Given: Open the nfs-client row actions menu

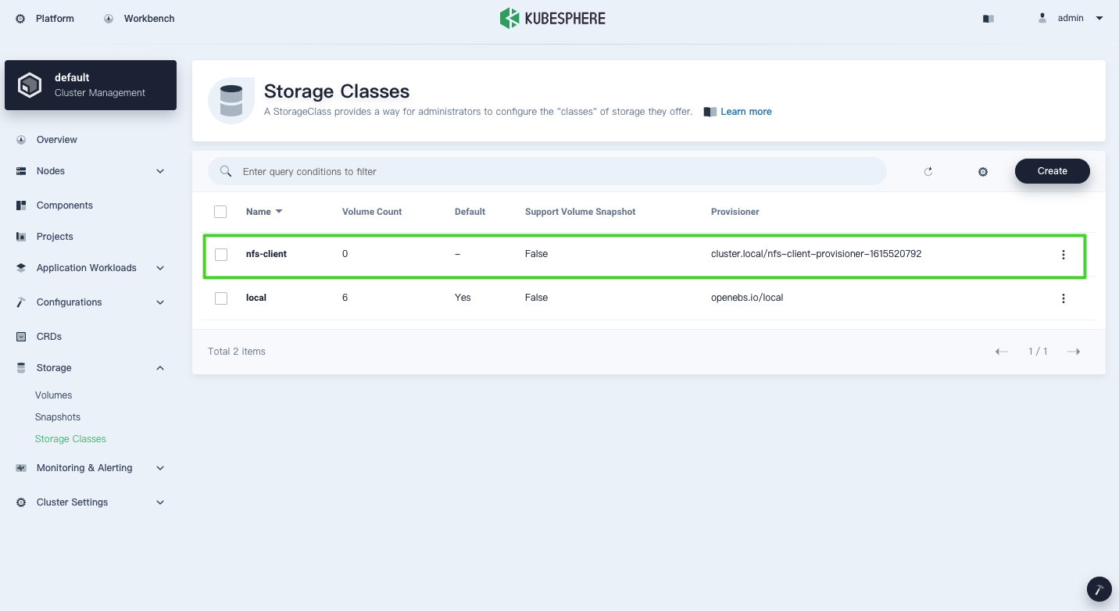Looking at the screenshot, I should pyautogui.click(x=1064, y=254).
